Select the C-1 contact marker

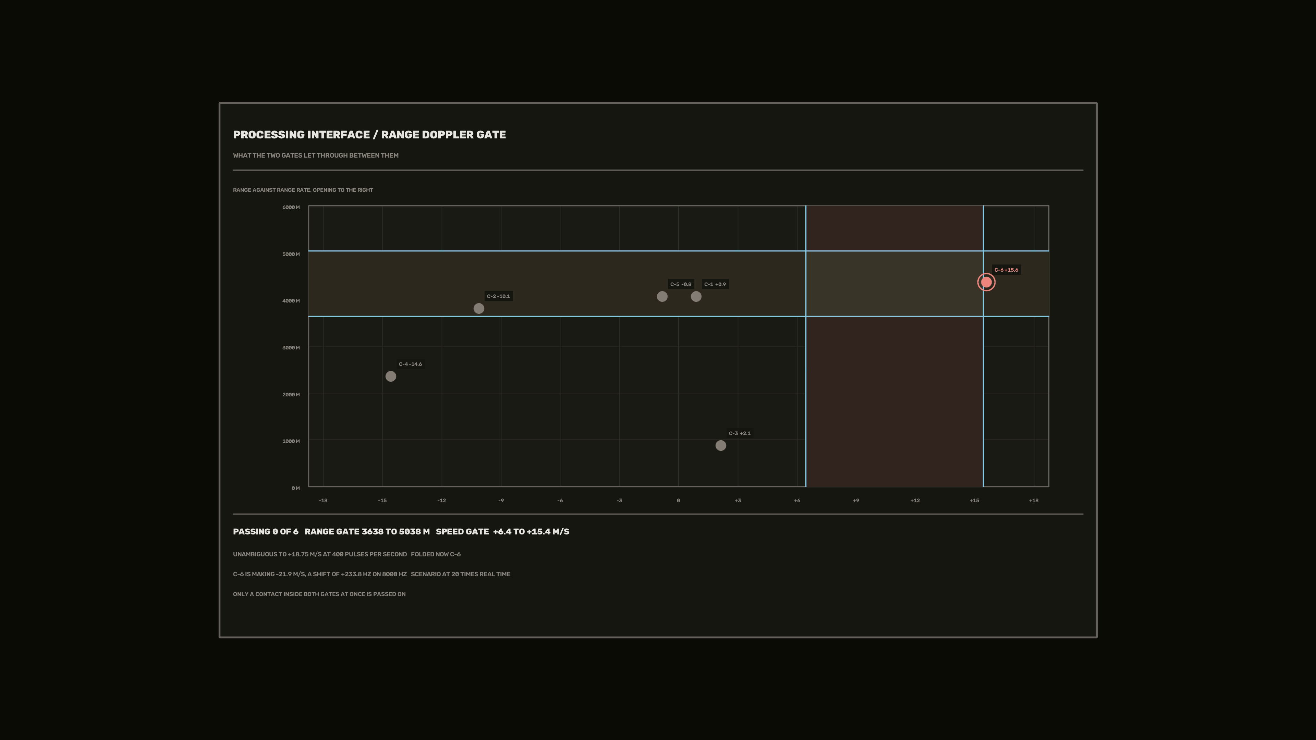pos(696,296)
